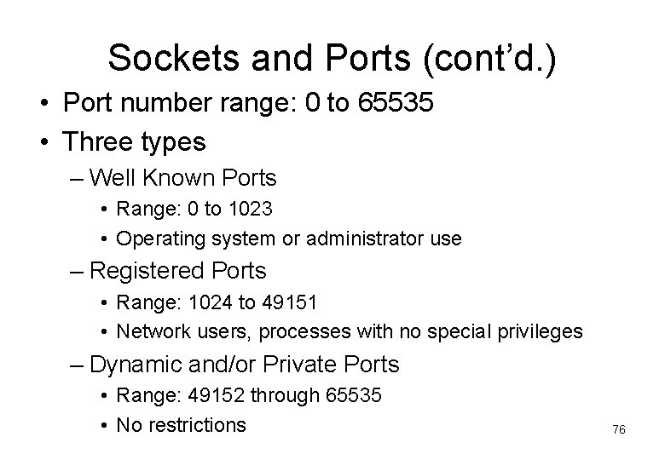Click the Three types bullet
The image size is (665, 460).
pos(134,142)
